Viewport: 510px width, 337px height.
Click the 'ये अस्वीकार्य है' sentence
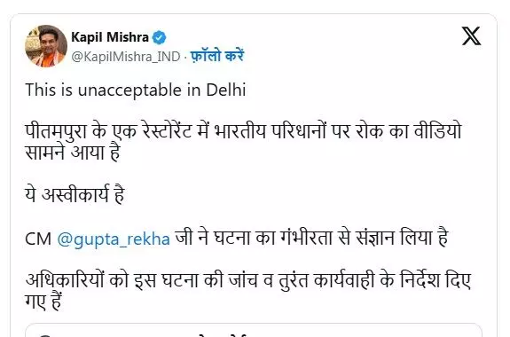point(75,194)
